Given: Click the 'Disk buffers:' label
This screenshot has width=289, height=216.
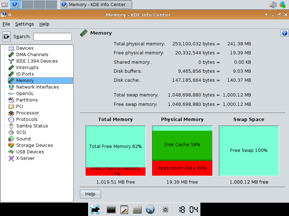Looking at the screenshot, I should point(128,71).
